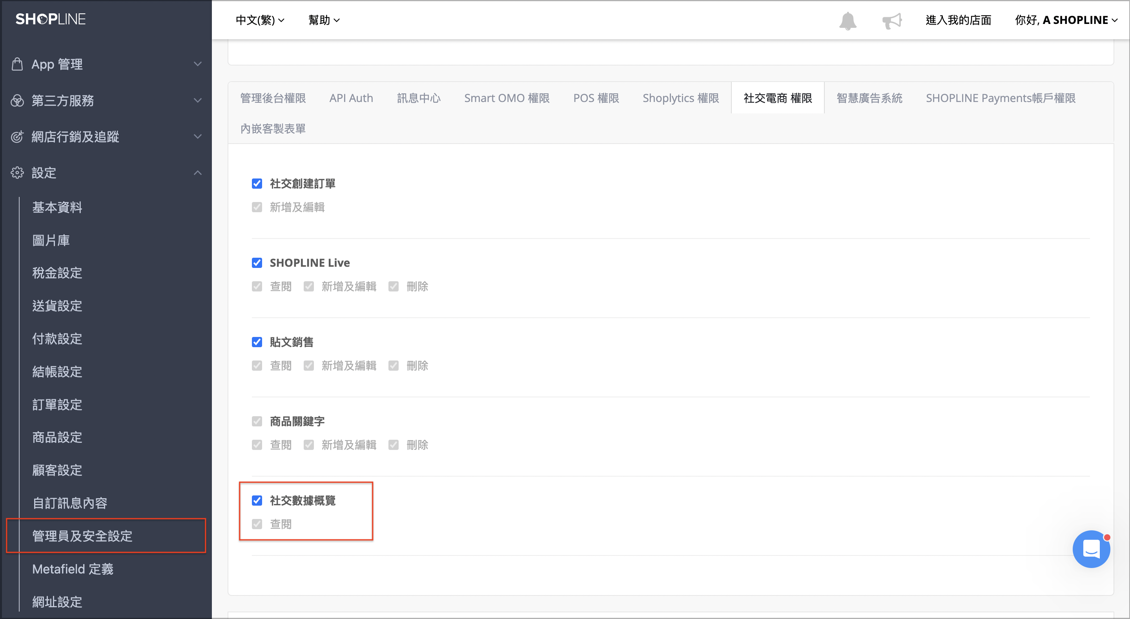Collapse the 設定 sidebar section chevron
Image resolution: width=1130 pixels, height=619 pixels.
pyautogui.click(x=198, y=173)
